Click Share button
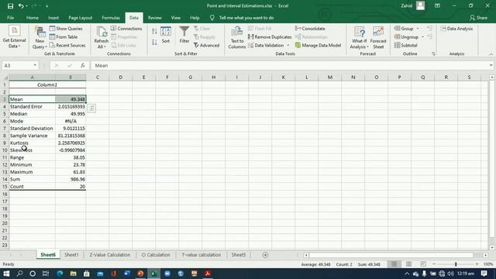Screen dimensions: 496x279 (478, 18)
